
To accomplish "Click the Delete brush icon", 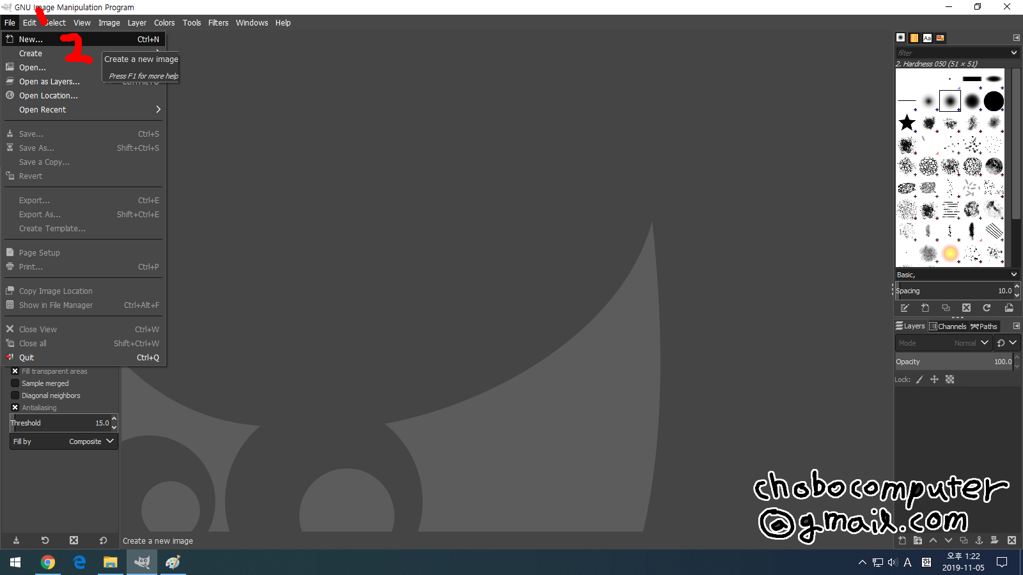I will pos(966,308).
